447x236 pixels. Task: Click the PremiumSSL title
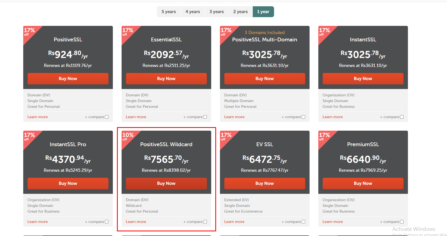pos(363,145)
